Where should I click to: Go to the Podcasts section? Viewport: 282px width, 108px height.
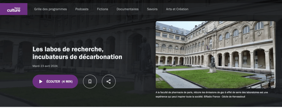click(82, 9)
